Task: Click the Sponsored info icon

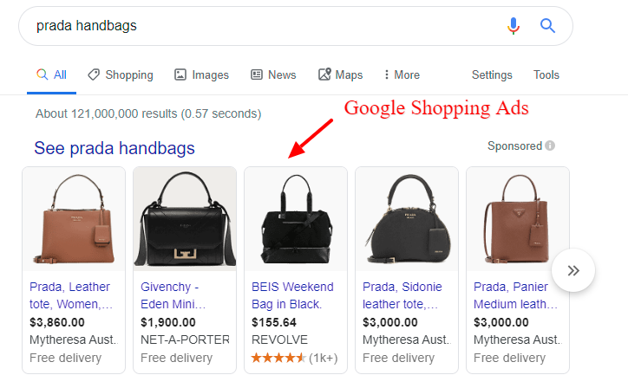Action: point(550,145)
